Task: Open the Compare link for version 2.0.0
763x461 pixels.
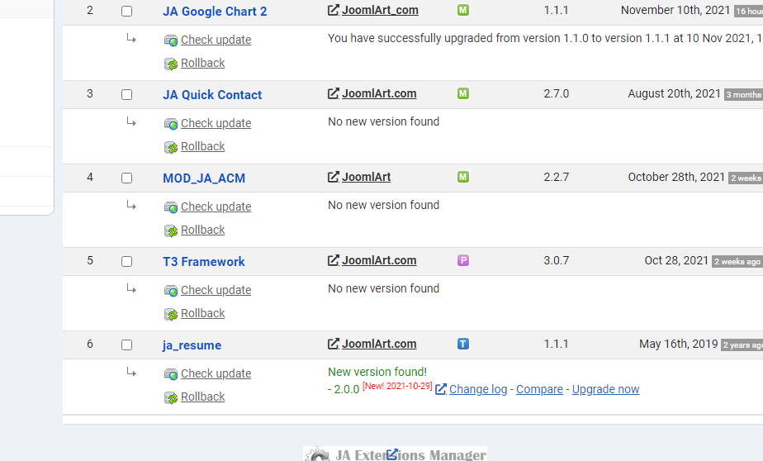Action: click(539, 389)
